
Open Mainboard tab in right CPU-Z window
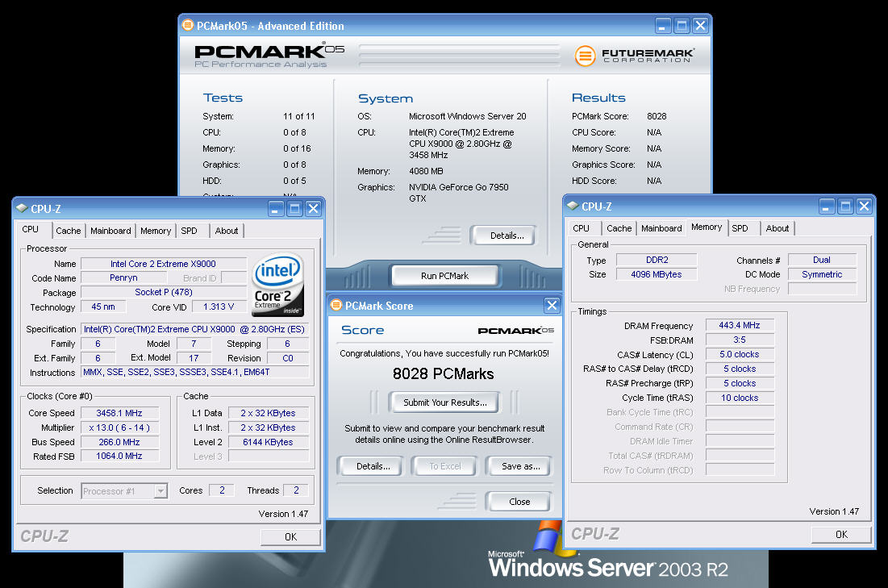[x=661, y=228]
